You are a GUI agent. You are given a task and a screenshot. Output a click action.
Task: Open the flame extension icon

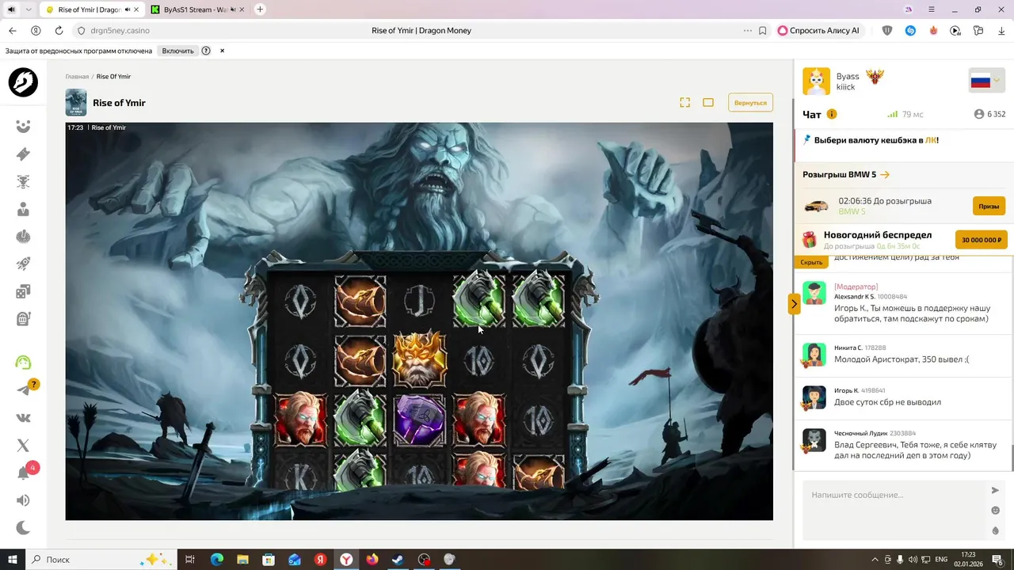pyautogui.click(x=933, y=31)
